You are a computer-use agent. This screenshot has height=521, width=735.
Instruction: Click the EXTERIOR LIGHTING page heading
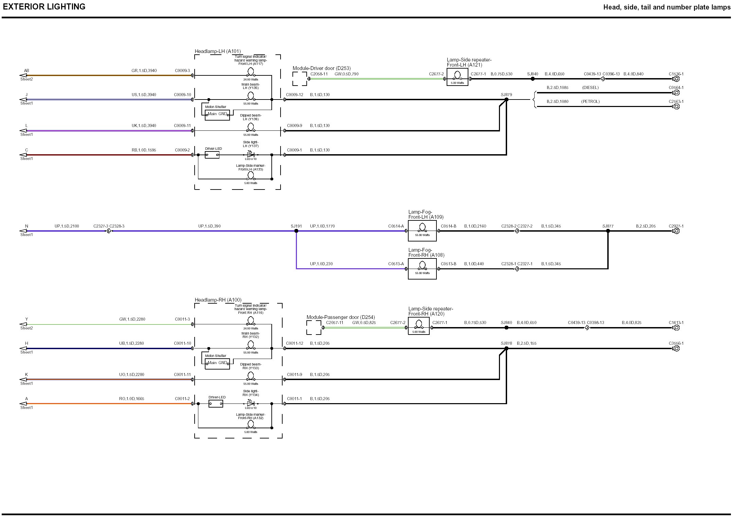click(x=44, y=7)
